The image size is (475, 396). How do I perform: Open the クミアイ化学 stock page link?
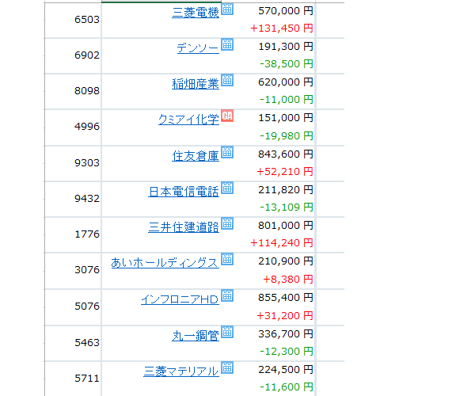pyautogui.click(x=188, y=120)
